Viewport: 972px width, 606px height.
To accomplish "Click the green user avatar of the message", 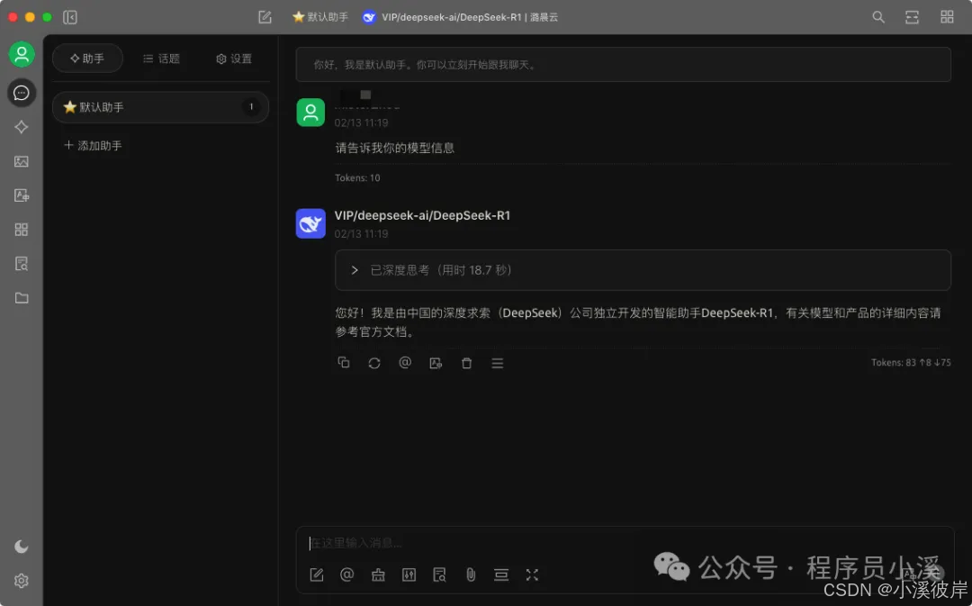I will click(310, 113).
